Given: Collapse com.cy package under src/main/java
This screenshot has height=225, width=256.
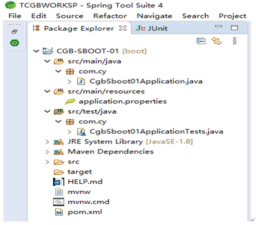Looking at the screenshot, I should (58, 72).
